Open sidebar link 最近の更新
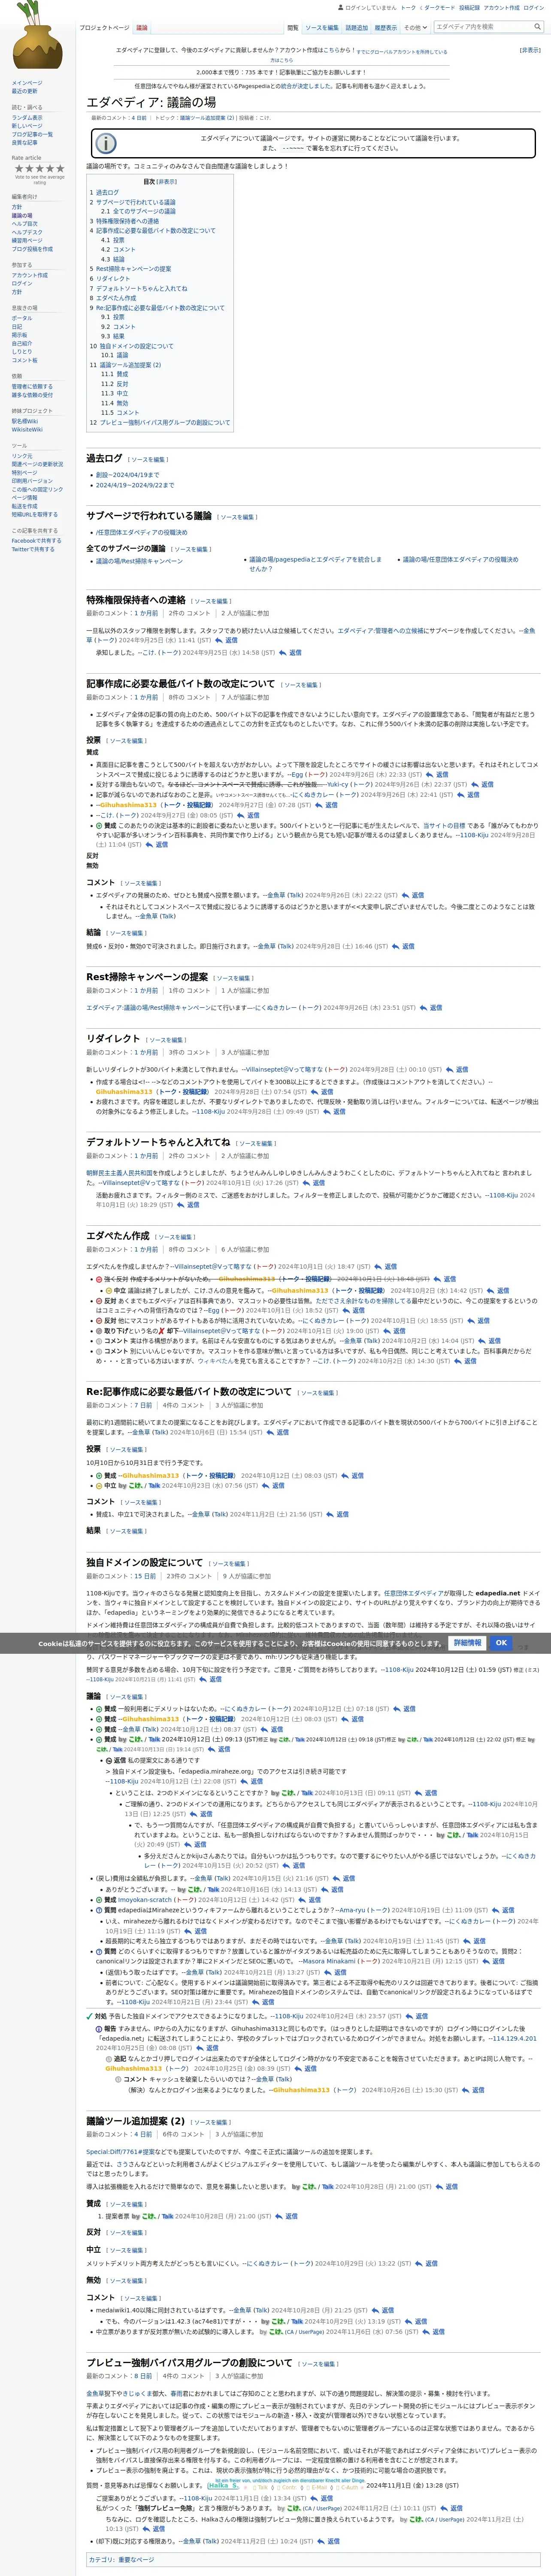 click(25, 91)
